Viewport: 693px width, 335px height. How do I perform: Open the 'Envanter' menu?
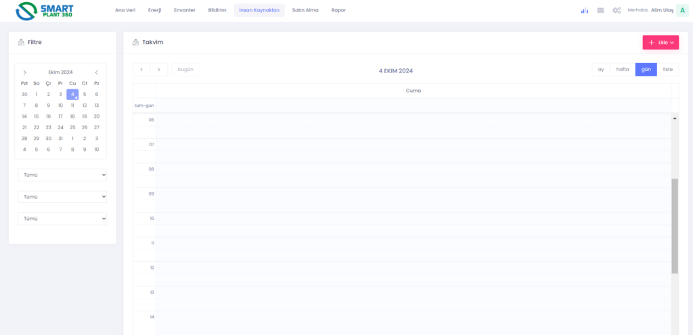[x=184, y=10]
